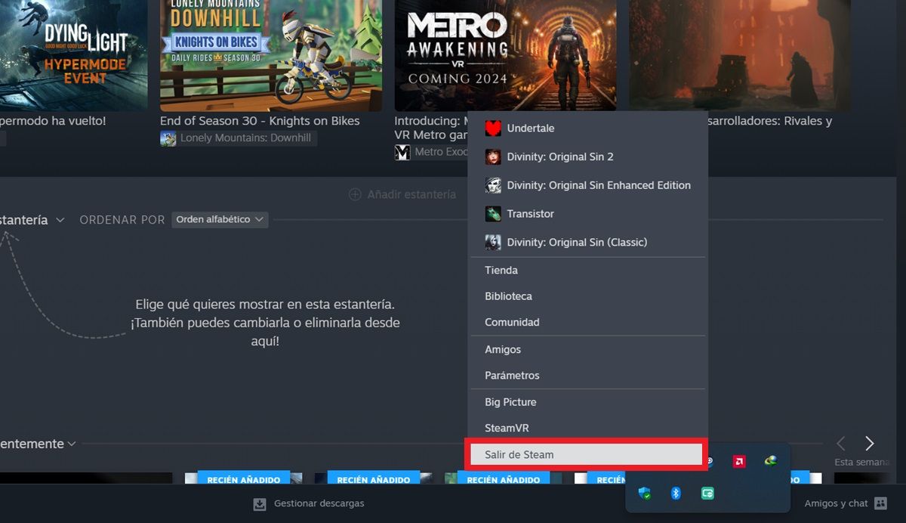Click the Divinity: Original Sin (Classic) icon
Viewport: 906px width, 523px height.
click(x=493, y=242)
